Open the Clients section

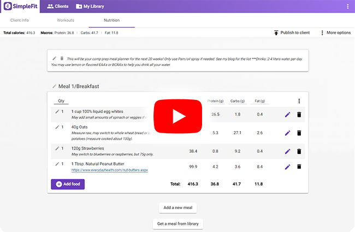point(58,7)
